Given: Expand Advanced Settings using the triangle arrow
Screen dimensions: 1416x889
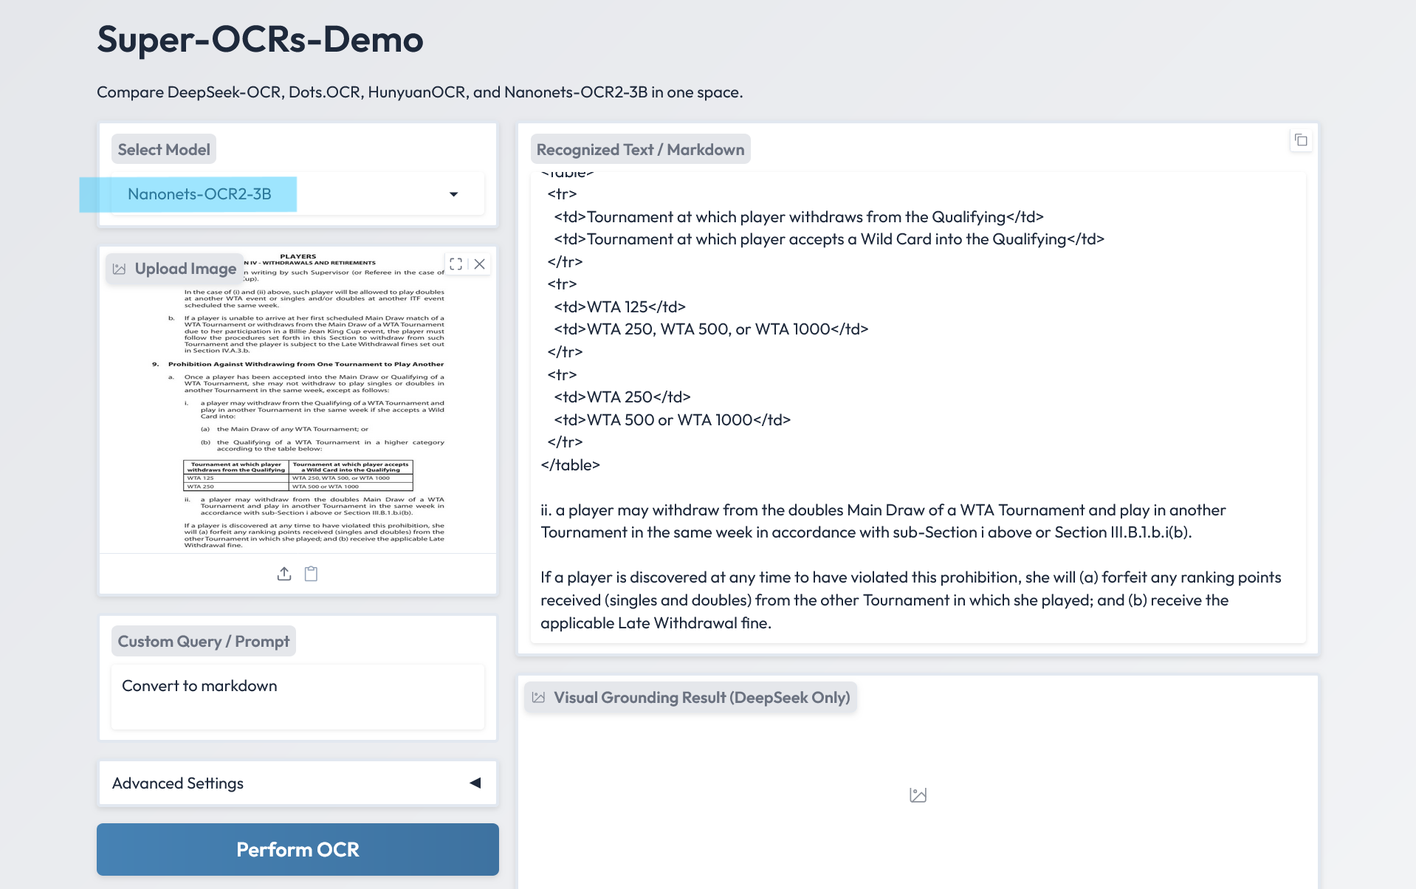Looking at the screenshot, I should 475,783.
